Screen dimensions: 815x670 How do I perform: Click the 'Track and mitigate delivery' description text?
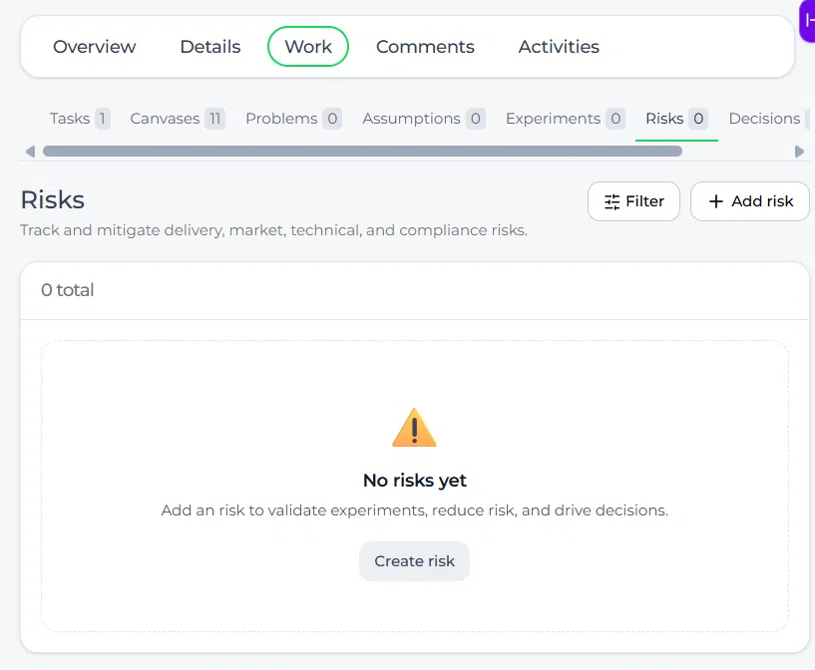point(273,230)
